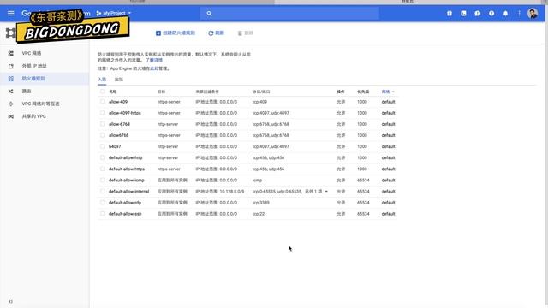Tick the select-all header checkbox
The width and height of the screenshot is (548, 308).
103,92
